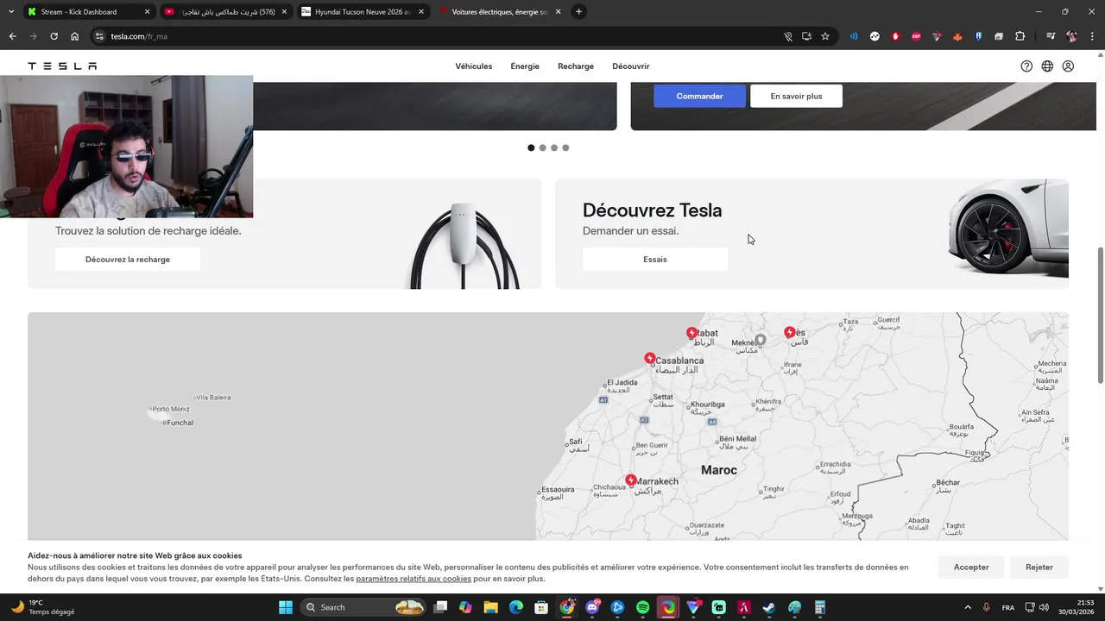Select first carousel dot
1105x621 pixels.
click(531, 147)
